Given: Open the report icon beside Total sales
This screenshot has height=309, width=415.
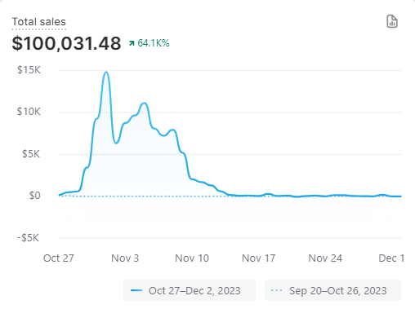Looking at the screenshot, I should tap(392, 21).
